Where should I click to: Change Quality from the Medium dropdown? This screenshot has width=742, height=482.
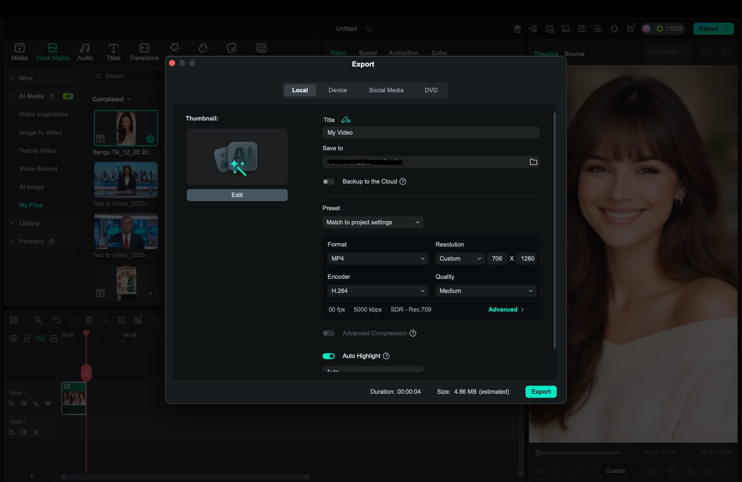click(485, 290)
